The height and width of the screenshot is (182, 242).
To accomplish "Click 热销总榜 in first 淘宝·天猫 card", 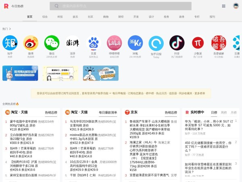I will coord(51,112).
